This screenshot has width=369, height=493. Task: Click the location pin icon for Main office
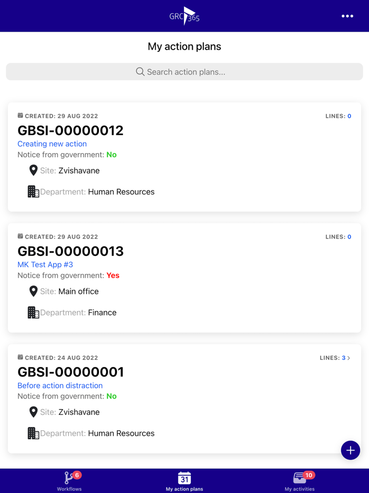33,291
